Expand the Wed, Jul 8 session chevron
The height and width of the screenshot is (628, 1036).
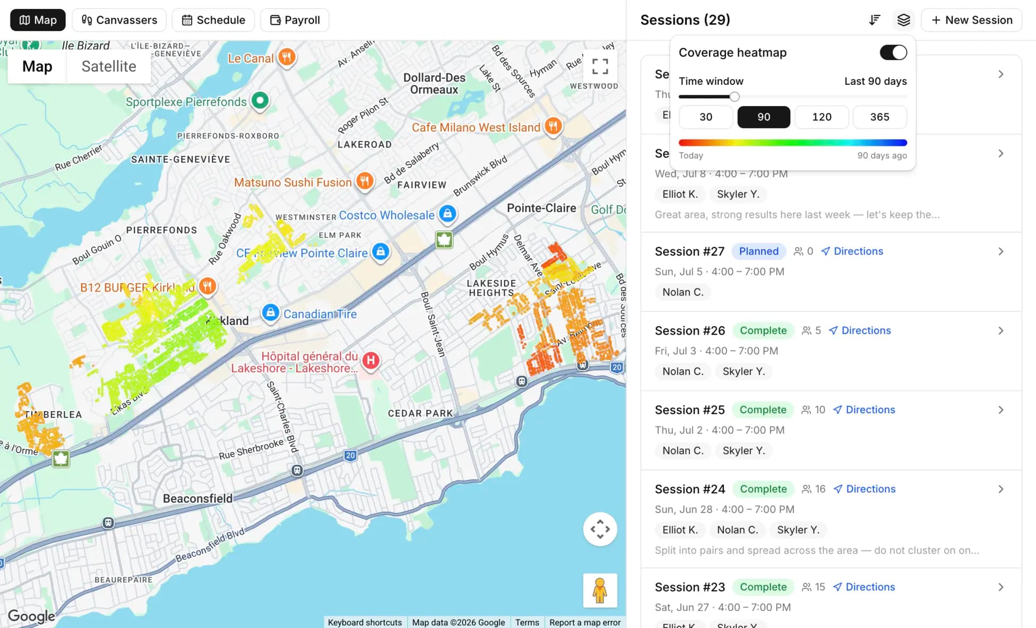tap(1000, 153)
